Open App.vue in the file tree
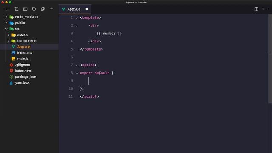The image size is (272, 153). click(24, 47)
